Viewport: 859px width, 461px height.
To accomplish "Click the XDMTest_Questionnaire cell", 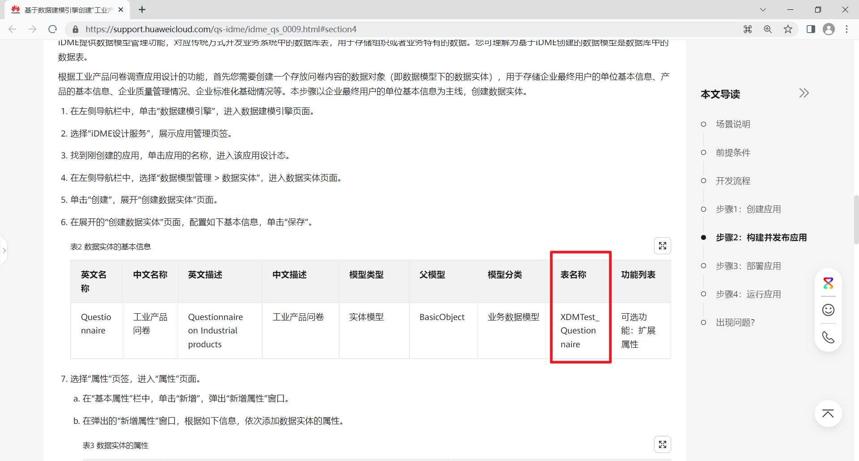I will tap(581, 330).
